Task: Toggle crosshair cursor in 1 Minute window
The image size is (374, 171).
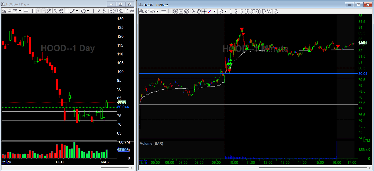Action: (x=204, y=11)
